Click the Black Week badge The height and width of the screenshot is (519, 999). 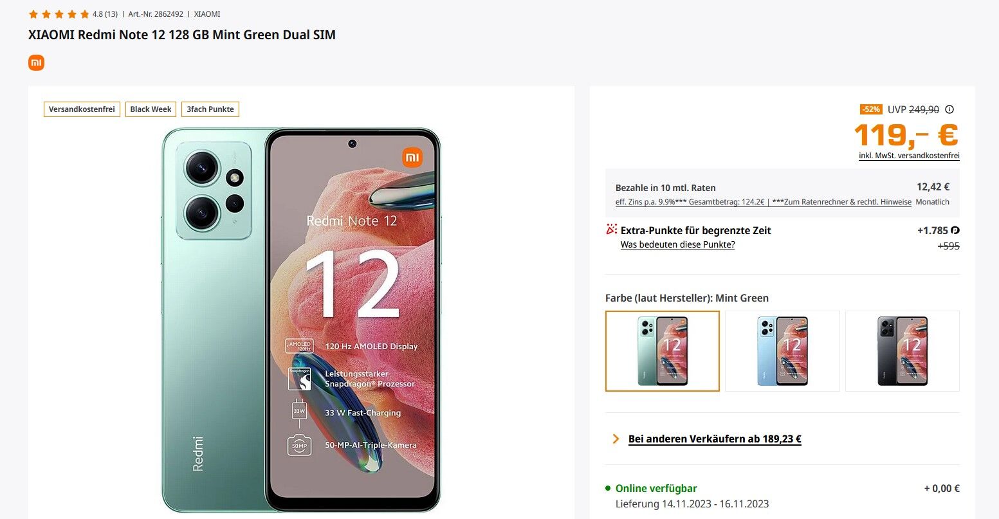click(151, 109)
